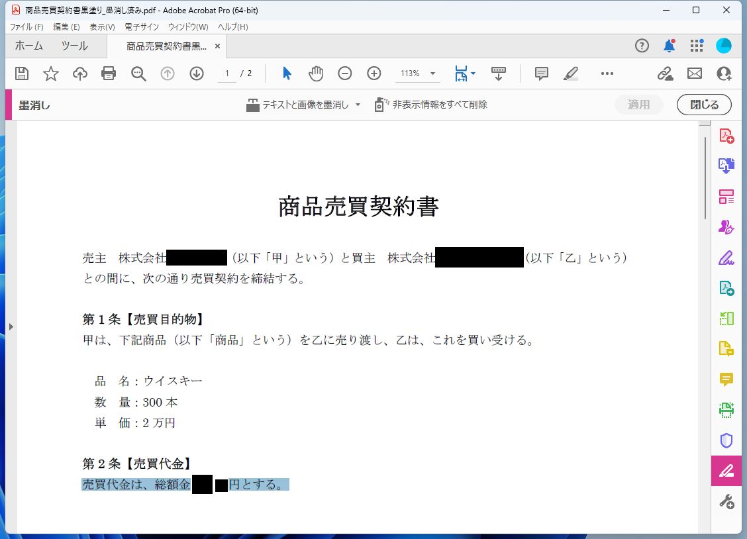Activate the selection arrow tool

[287, 73]
